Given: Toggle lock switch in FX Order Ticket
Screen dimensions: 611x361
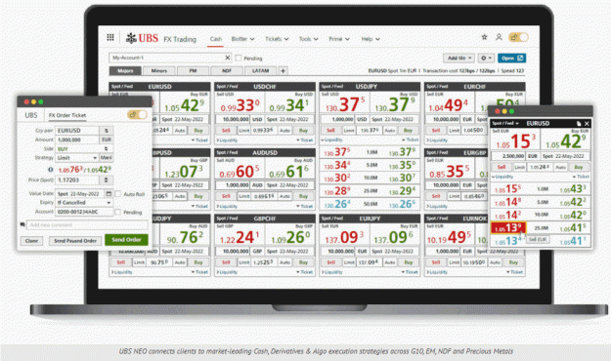Looking at the screenshot, I should [137, 115].
